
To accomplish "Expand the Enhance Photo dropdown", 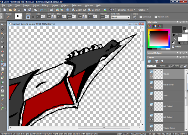I will (x=127, y=10).
